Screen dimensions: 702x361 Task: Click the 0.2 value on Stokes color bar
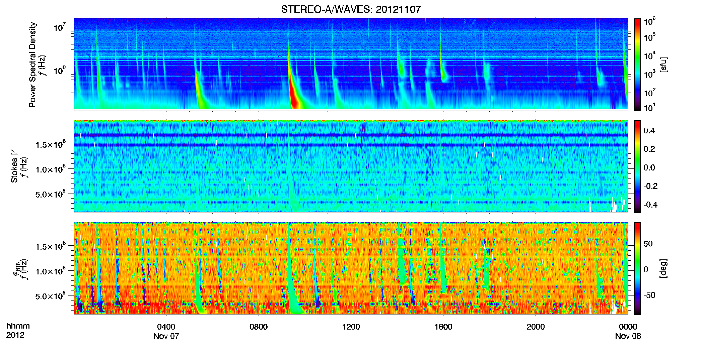click(x=649, y=149)
